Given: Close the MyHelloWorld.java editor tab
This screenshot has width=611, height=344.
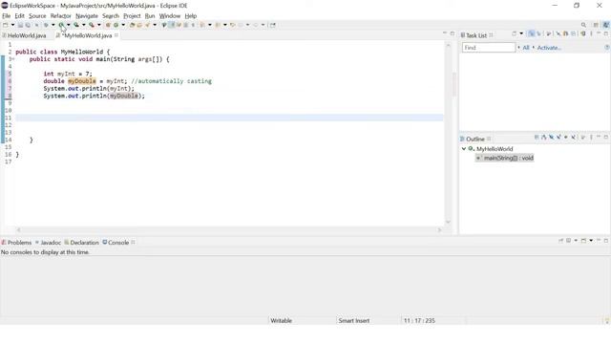Looking at the screenshot, I should point(116,35).
